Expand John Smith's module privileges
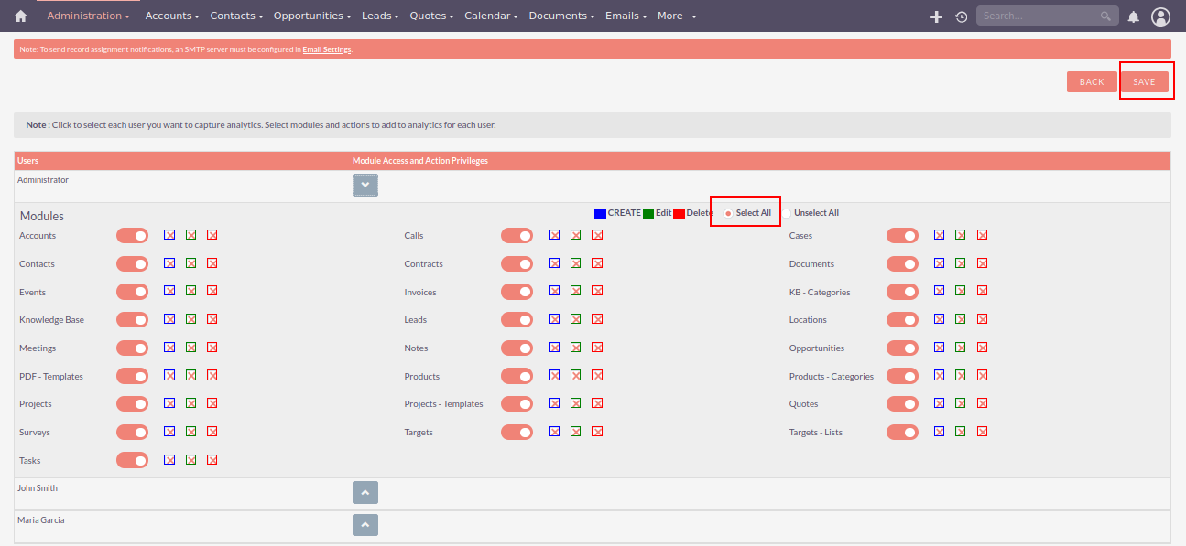Viewport: 1186px width, 546px height. tap(365, 493)
